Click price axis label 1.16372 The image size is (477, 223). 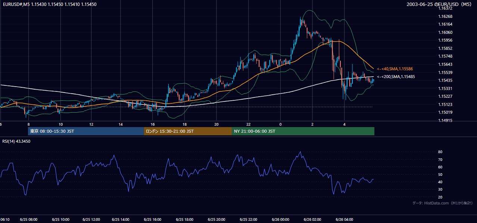click(x=446, y=8)
